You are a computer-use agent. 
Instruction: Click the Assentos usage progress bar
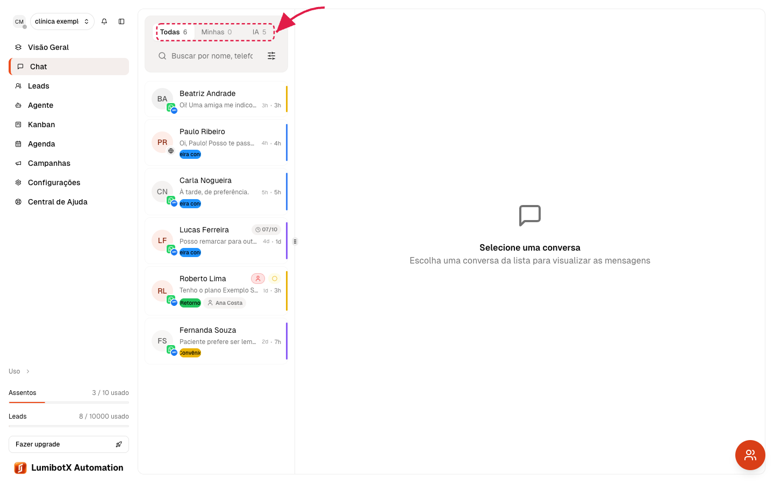pyautogui.click(x=69, y=402)
